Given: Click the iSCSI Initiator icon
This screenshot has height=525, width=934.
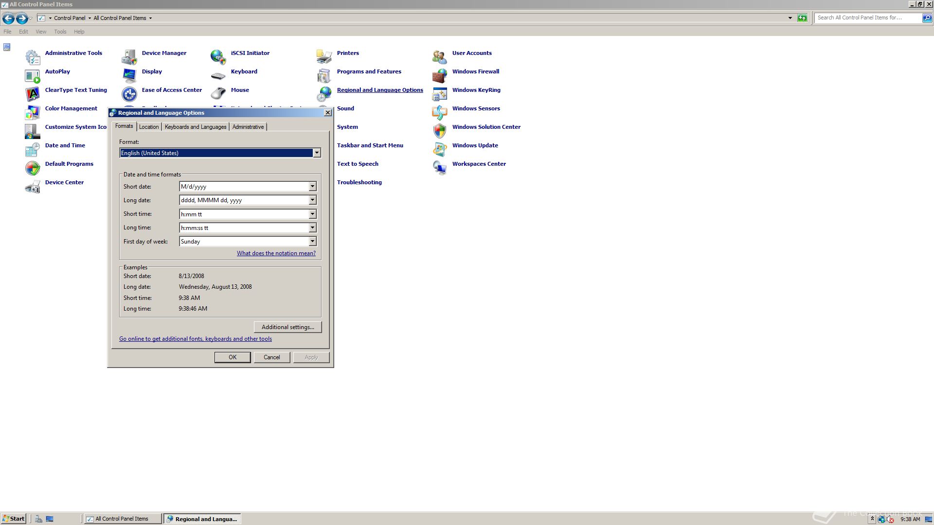Looking at the screenshot, I should click(x=218, y=57).
